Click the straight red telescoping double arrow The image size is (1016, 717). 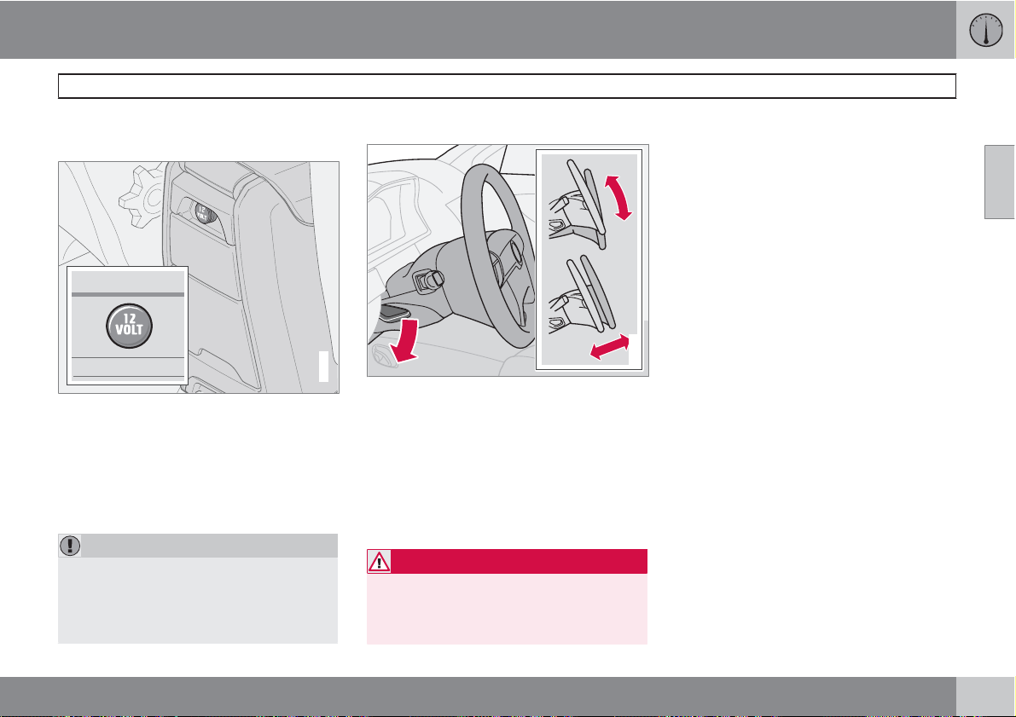[x=610, y=346]
